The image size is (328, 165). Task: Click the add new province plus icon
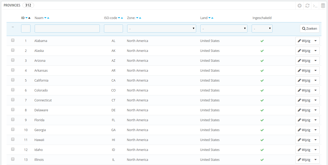pyautogui.click(x=300, y=5)
